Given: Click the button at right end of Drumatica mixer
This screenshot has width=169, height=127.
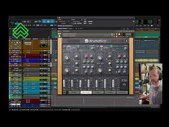Looking at the screenshot, I should pyautogui.click(x=124, y=80).
